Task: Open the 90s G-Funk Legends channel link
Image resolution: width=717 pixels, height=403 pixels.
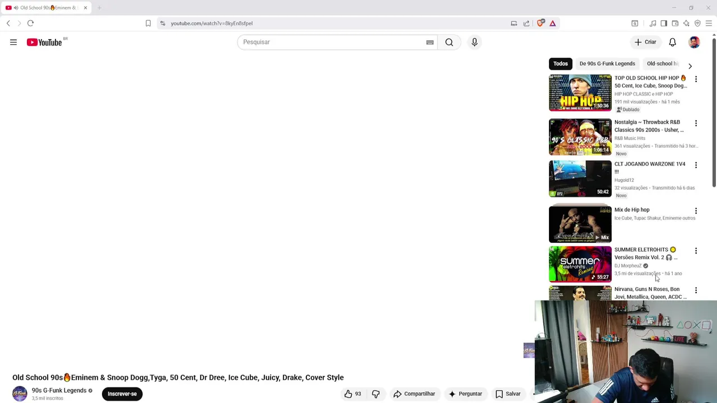Action: click(59, 391)
